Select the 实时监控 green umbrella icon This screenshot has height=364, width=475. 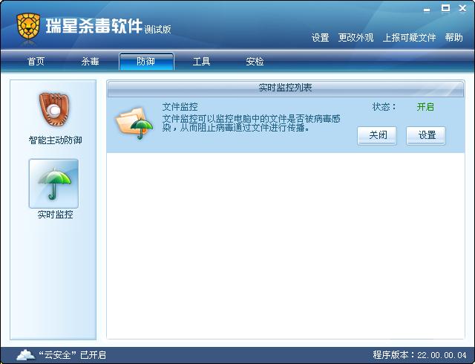(54, 183)
